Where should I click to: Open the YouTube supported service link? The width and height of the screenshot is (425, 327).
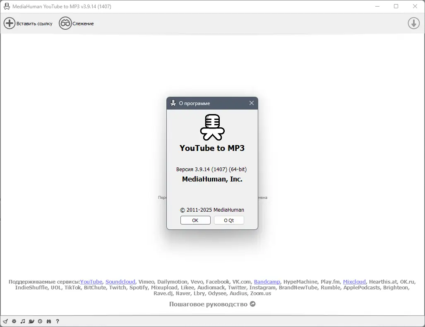91,282
